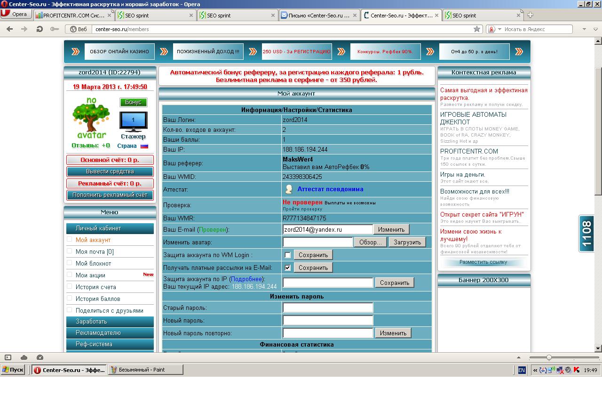Click the Яндекс search input field
Image resolution: width=602 pixels, height=405 pixels.
coord(538,29)
